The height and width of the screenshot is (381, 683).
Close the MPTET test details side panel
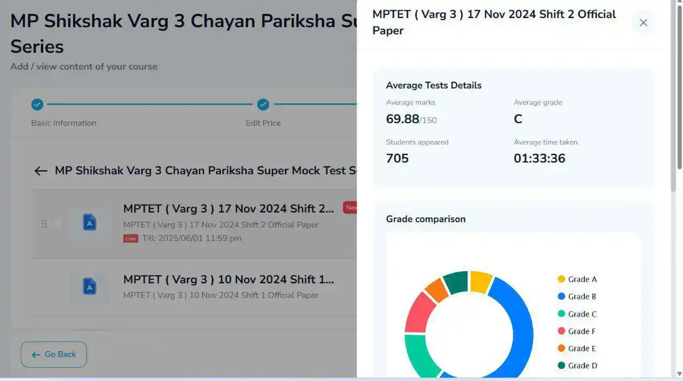coord(643,22)
